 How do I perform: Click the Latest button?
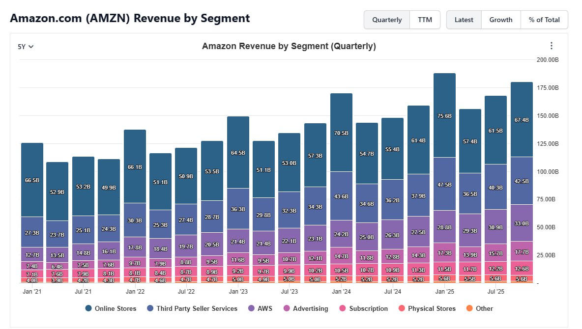(x=464, y=20)
